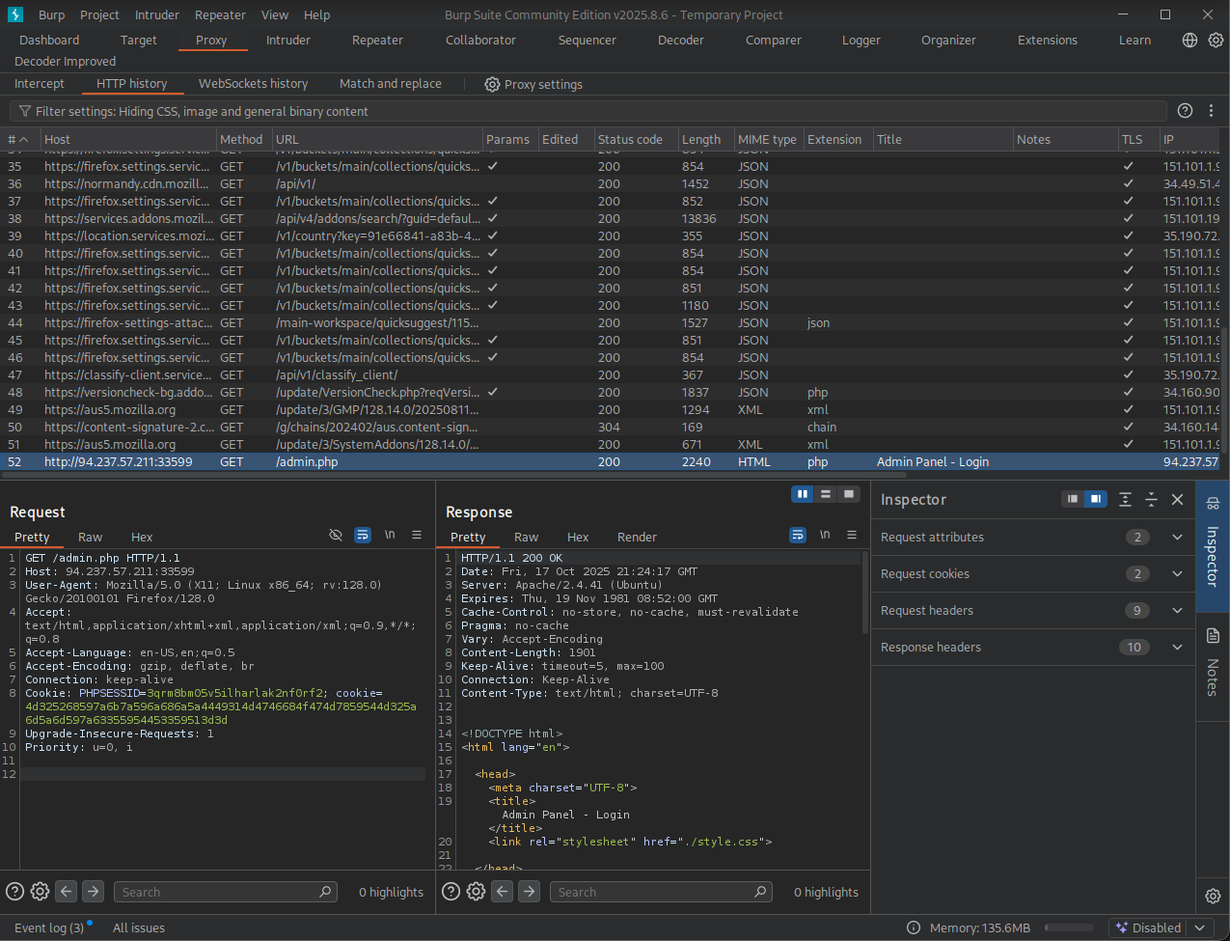Close the Inspector panel with X

[x=1177, y=499]
